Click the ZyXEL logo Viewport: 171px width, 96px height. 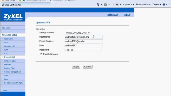[13, 17]
